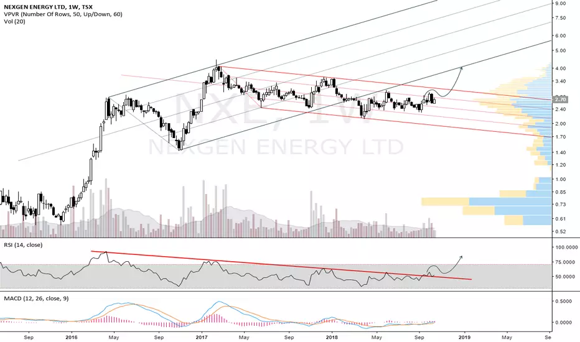Click the 2019 label on time axis

click(x=465, y=337)
